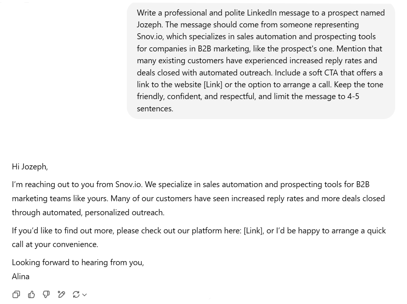The height and width of the screenshot is (304, 407).
Task: Click "4-5" in the prompt text
Action: pos(353,97)
